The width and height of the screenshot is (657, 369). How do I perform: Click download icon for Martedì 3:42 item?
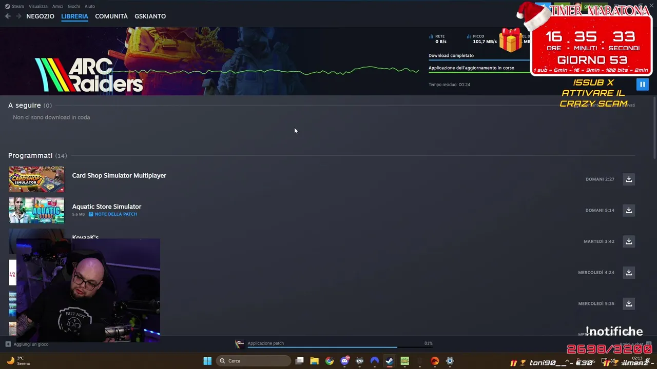click(x=629, y=241)
